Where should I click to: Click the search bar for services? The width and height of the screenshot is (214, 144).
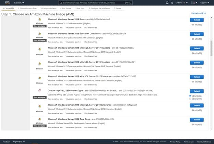coord(95,3)
